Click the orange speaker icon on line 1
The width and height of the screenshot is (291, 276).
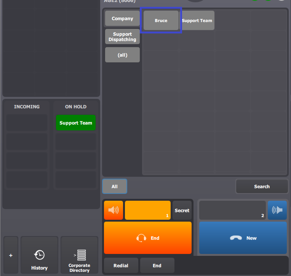pyautogui.click(x=114, y=210)
